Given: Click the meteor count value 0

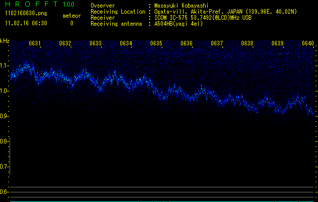Looking at the screenshot, I should 72,23.
